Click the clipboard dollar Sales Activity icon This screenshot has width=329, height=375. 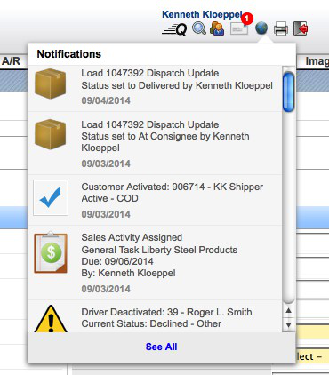pos(51,252)
